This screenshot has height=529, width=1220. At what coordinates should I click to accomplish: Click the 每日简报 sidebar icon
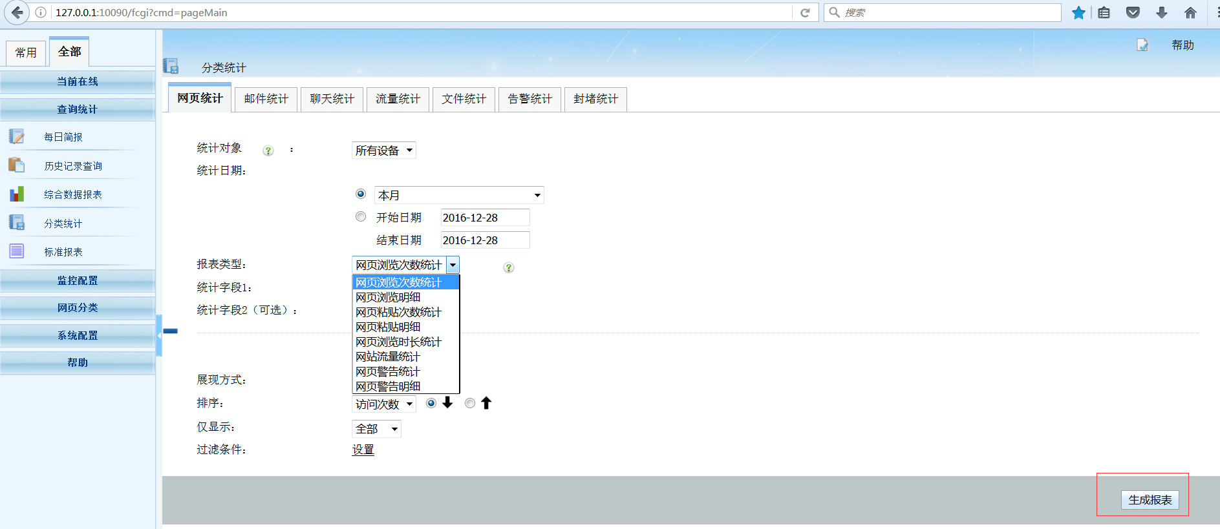coord(17,137)
